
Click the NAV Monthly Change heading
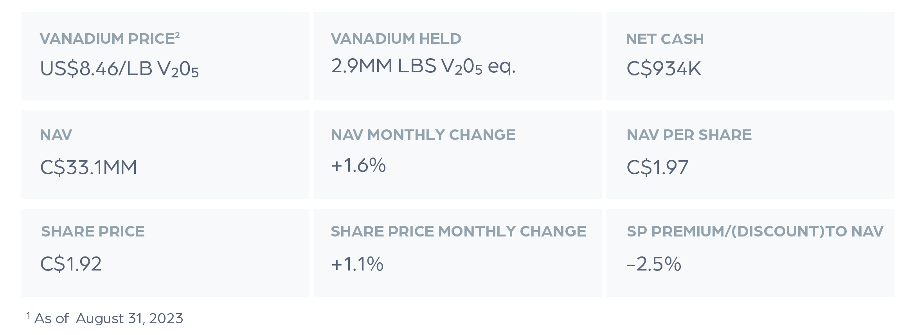point(423,135)
